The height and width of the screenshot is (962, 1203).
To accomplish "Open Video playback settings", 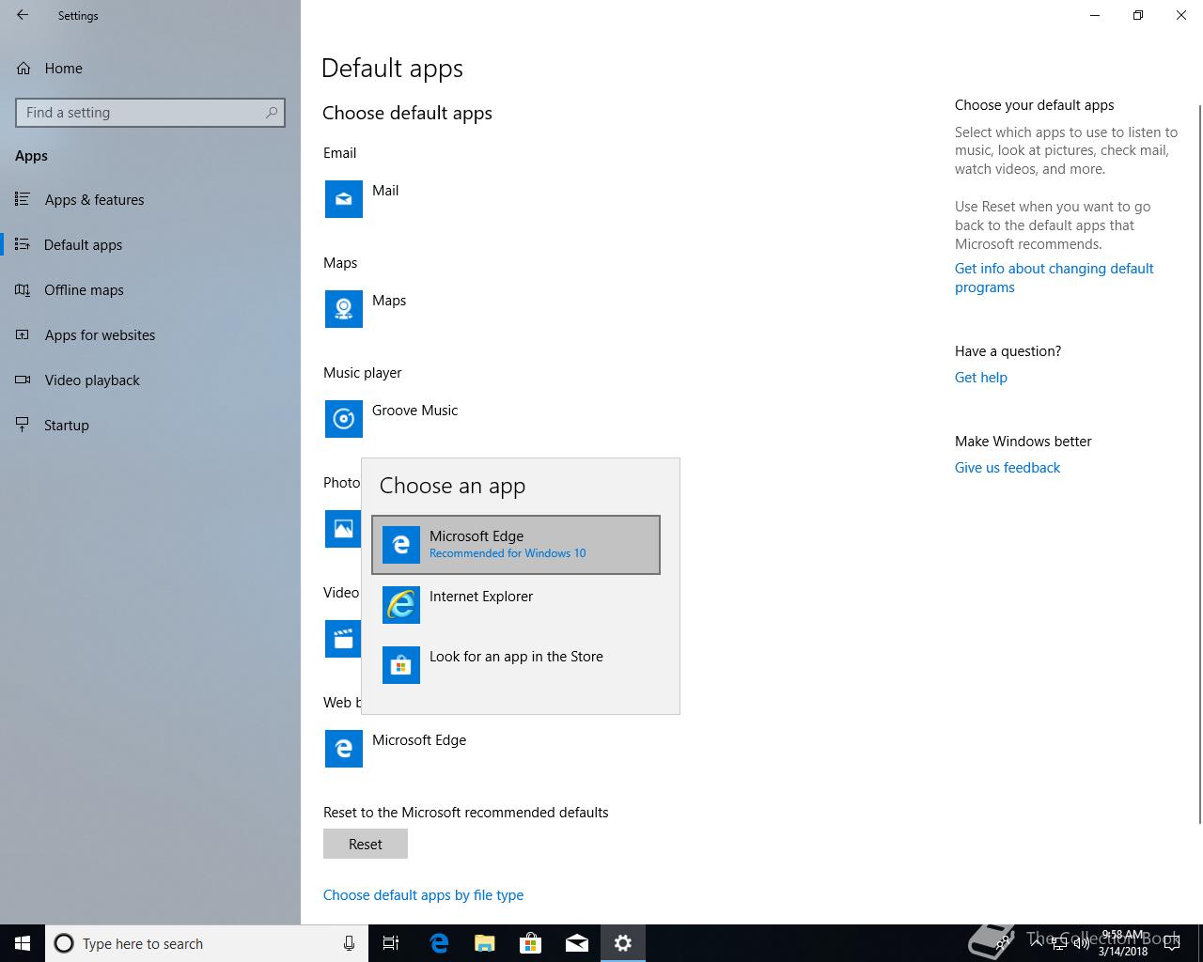I will 92,380.
